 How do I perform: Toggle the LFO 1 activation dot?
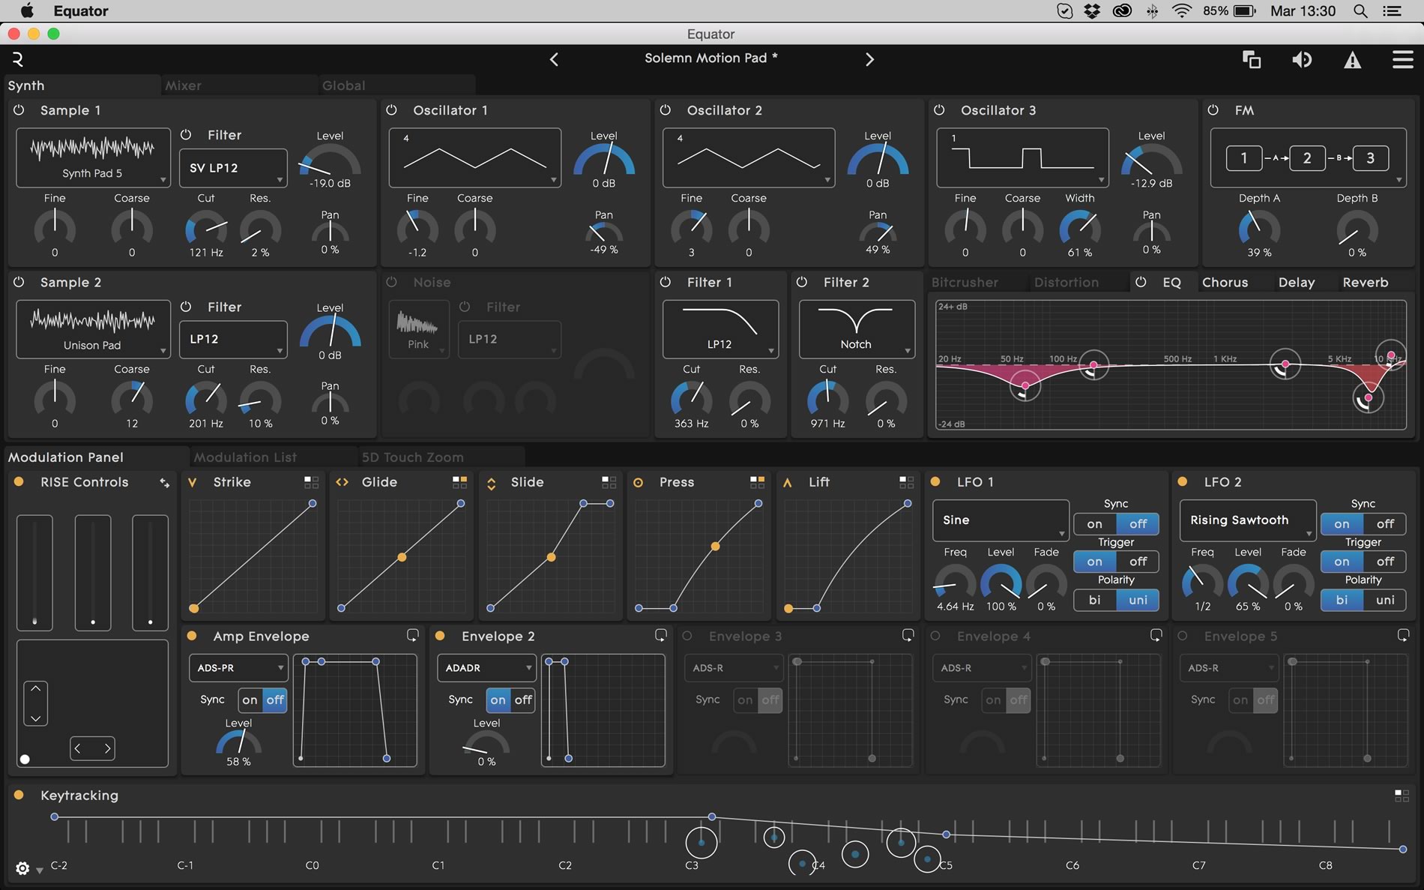[935, 482]
